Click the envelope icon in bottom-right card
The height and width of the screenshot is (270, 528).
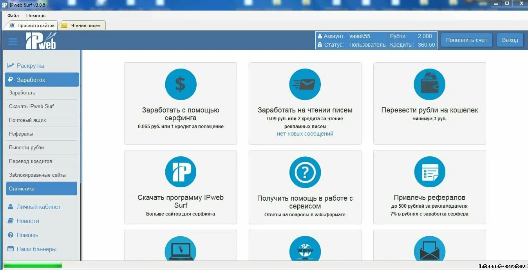(429, 248)
